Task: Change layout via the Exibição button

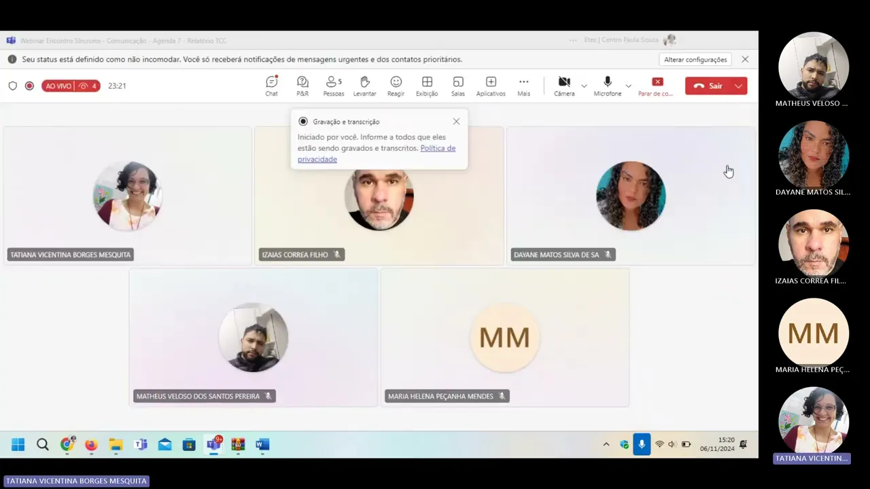Action: (427, 86)
